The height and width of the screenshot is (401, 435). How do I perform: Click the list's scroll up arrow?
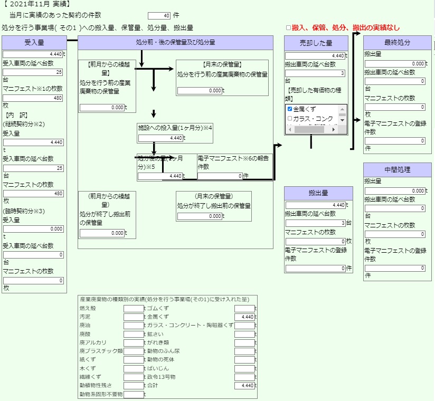pyautogui.click(x=342, y=109)
